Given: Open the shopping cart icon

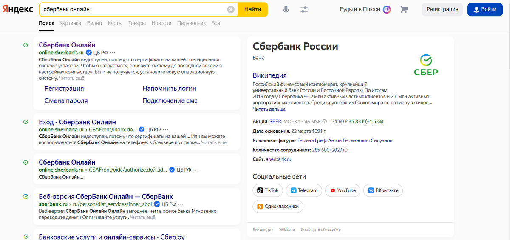Looking at the screenshot, I should click(404, 9).
